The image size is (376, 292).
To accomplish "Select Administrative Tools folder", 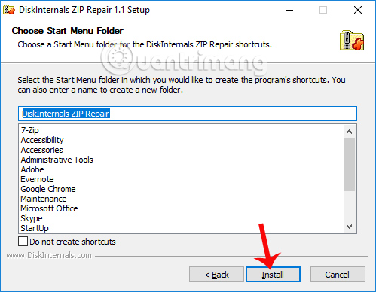I will coord(57,160).
